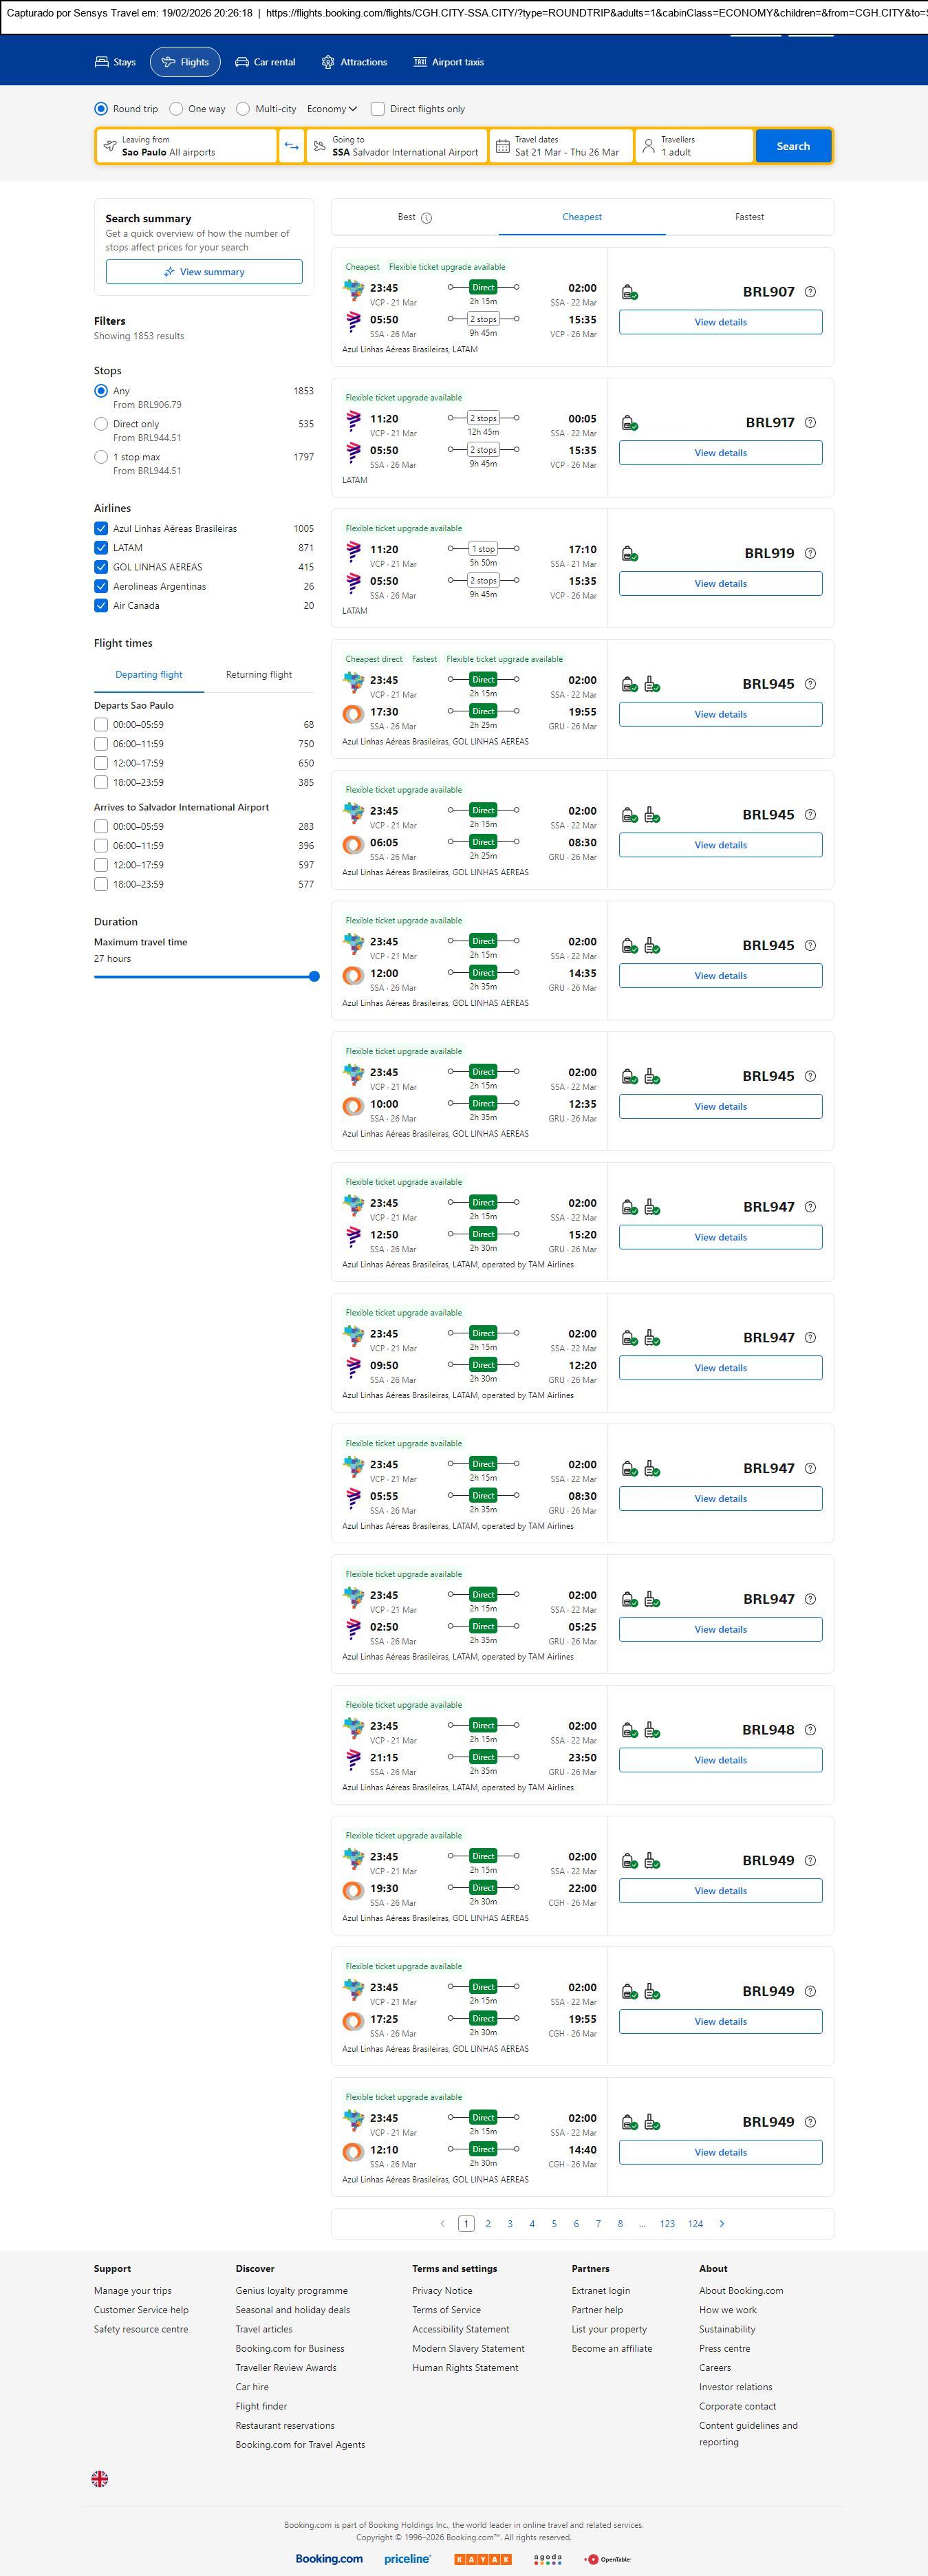
Task: Open the Leaving from Sao Paulo field
Action: (x=187, y=146)
